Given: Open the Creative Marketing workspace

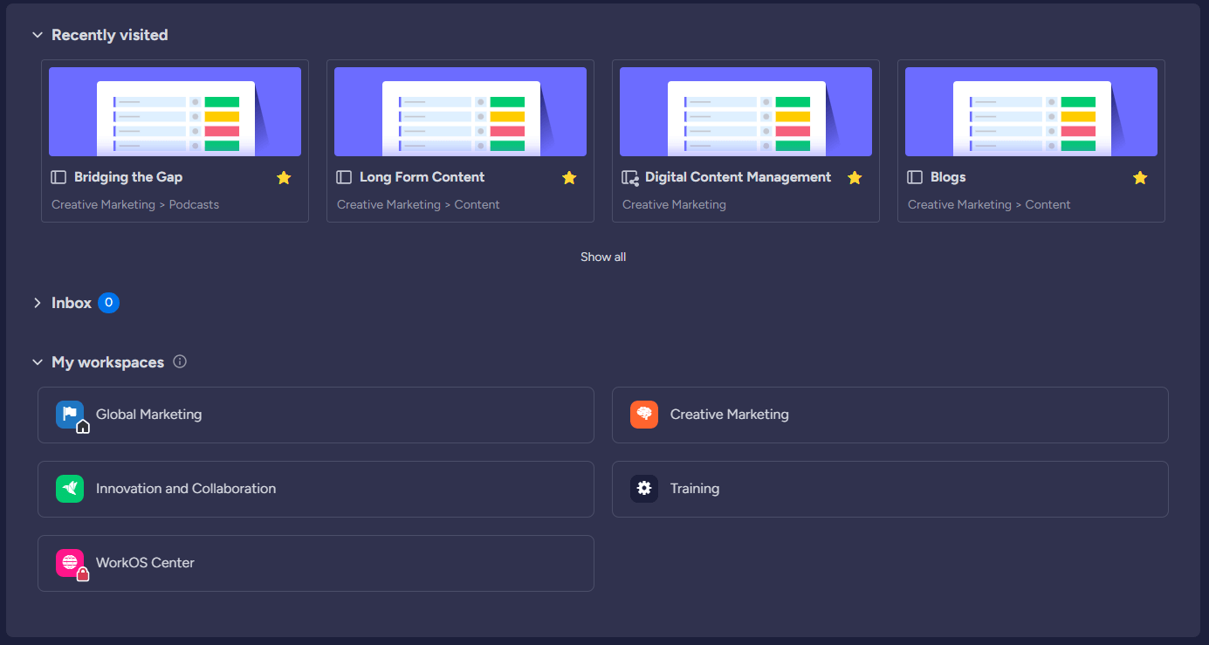Looking at the screenshot, I should coord(890,415).
